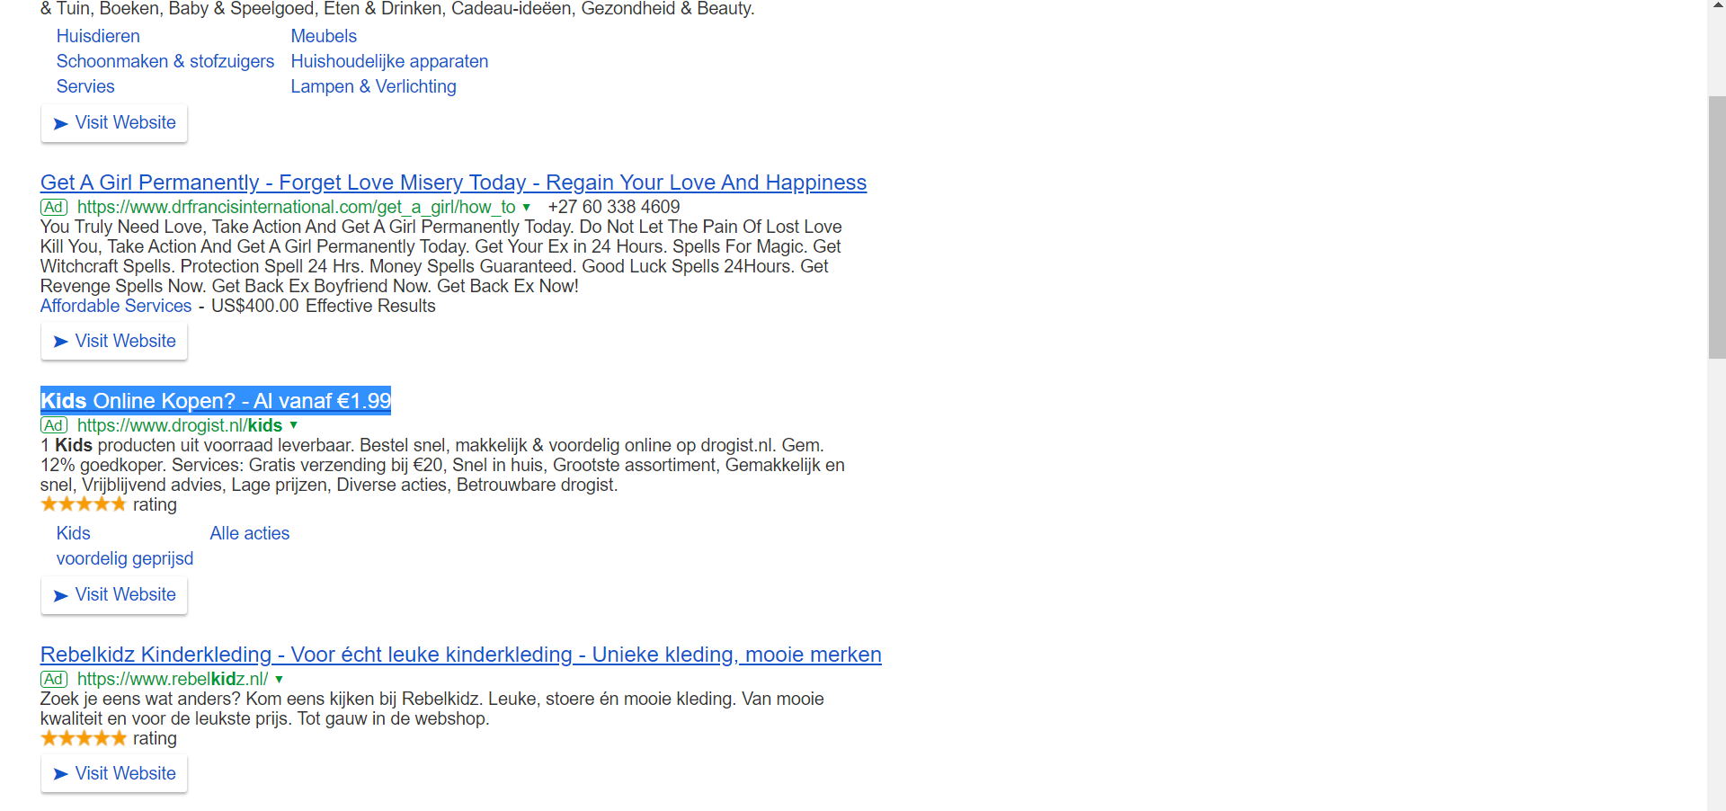Expand the dropdown arrow after the drfrancisinternational URL
Image resolution: width=1726 pixels, height=811 pixels.
click(x=527, y=208)
